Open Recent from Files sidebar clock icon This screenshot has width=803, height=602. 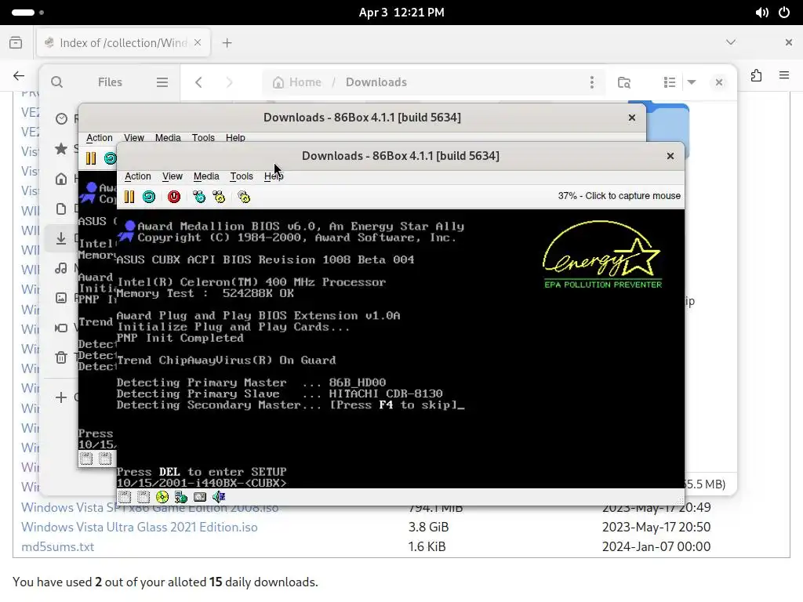pos(61,119)
